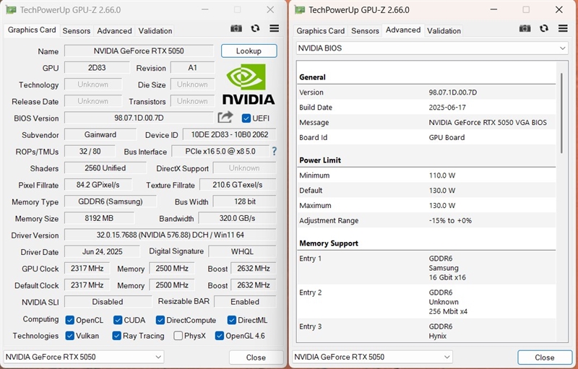Click the screenshot camera icon in left window

[x=236, y=28]
